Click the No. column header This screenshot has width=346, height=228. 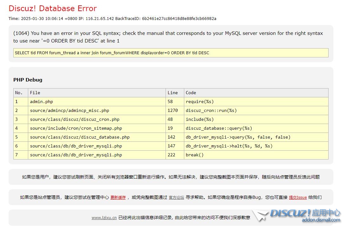(21, 93)
